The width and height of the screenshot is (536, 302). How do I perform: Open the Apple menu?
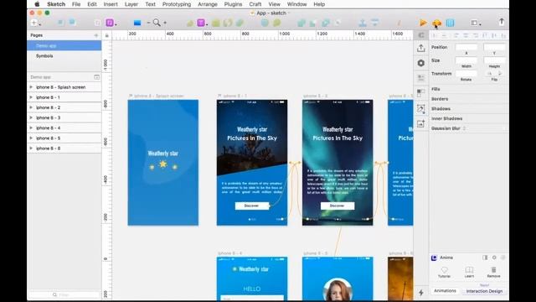(x=37, y=4)
